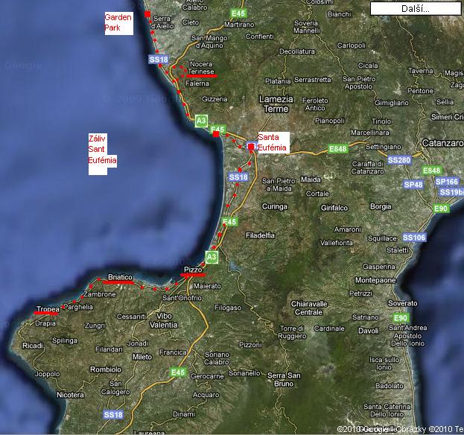Click the SS280 road shield
Viewport: 464px width, 435px height.
pyautogui.click(x=399, y=160)
